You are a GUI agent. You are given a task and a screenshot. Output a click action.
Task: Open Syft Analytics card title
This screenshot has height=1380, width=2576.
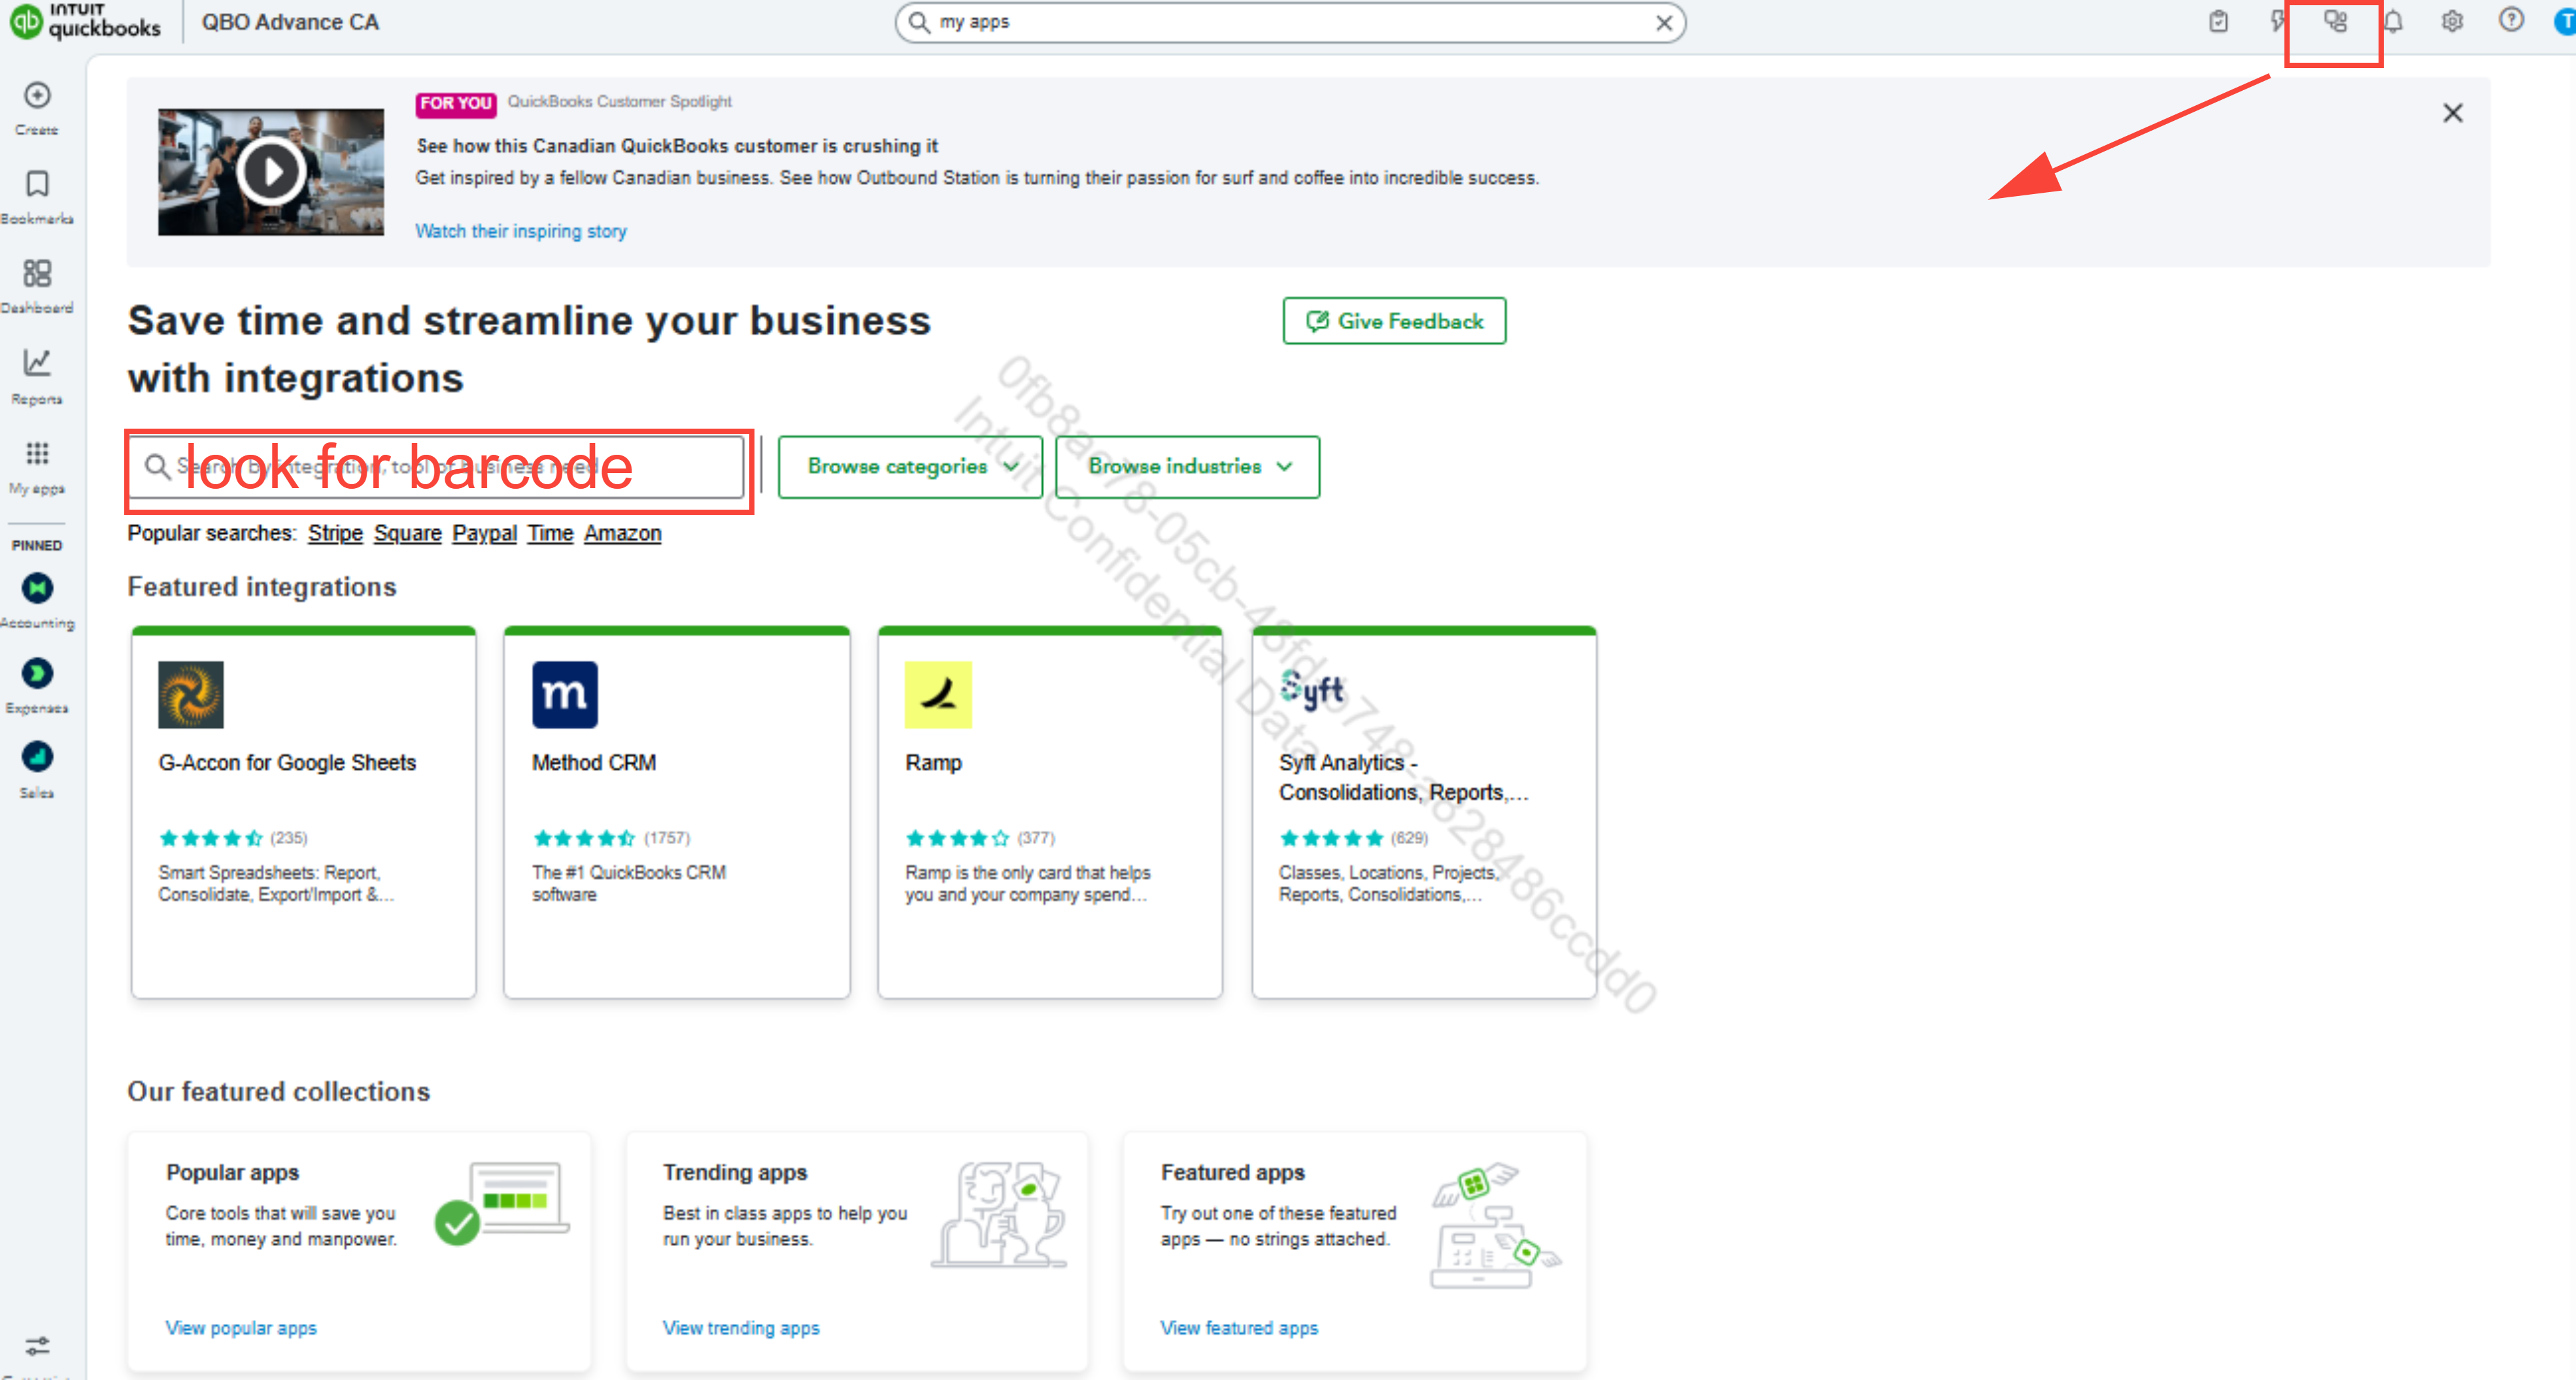click(1403, 778)
